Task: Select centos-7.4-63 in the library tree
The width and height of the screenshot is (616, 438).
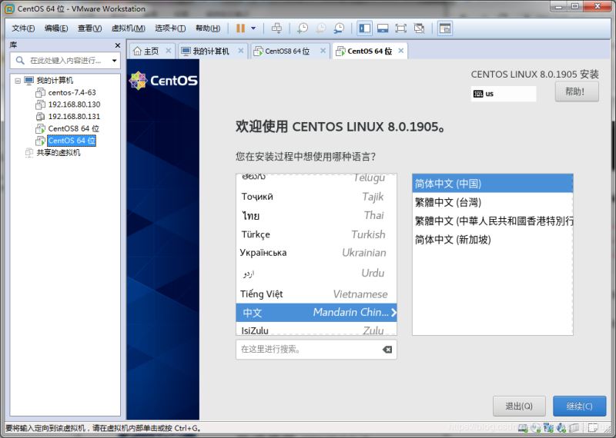Action: [72, 92]
